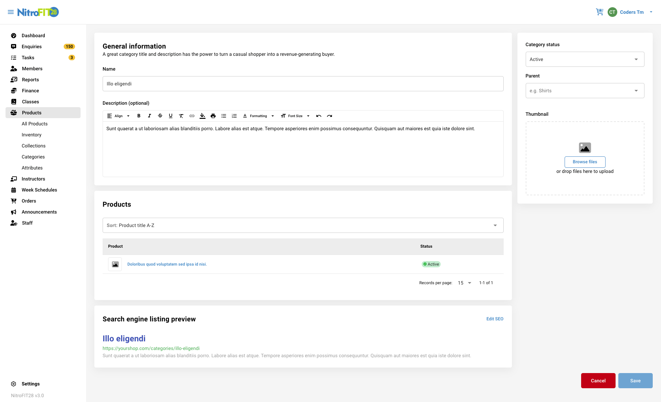This screenshot has height=402, width=661.
Task: Open the Category status dropdown
Action: 585,59
